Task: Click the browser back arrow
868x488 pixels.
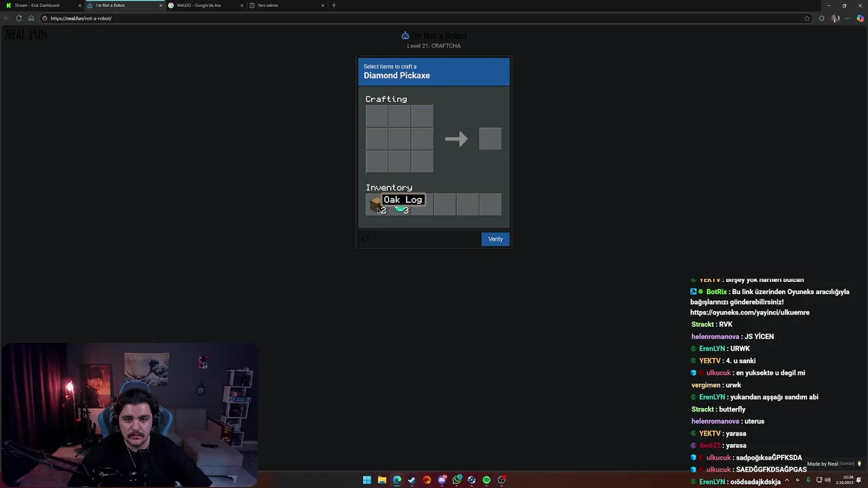Action: click(7, 18)
